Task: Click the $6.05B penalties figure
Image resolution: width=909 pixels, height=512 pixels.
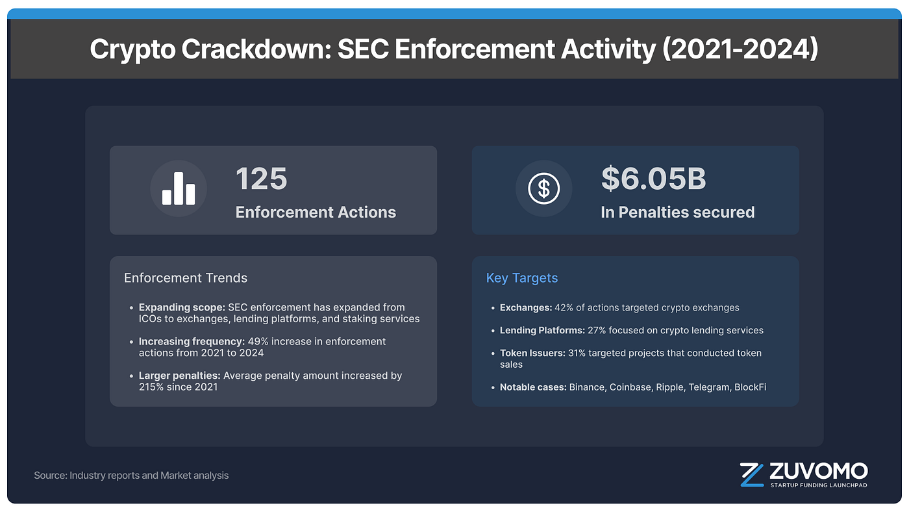Action: pyautogui.click(x=653, y=179)
